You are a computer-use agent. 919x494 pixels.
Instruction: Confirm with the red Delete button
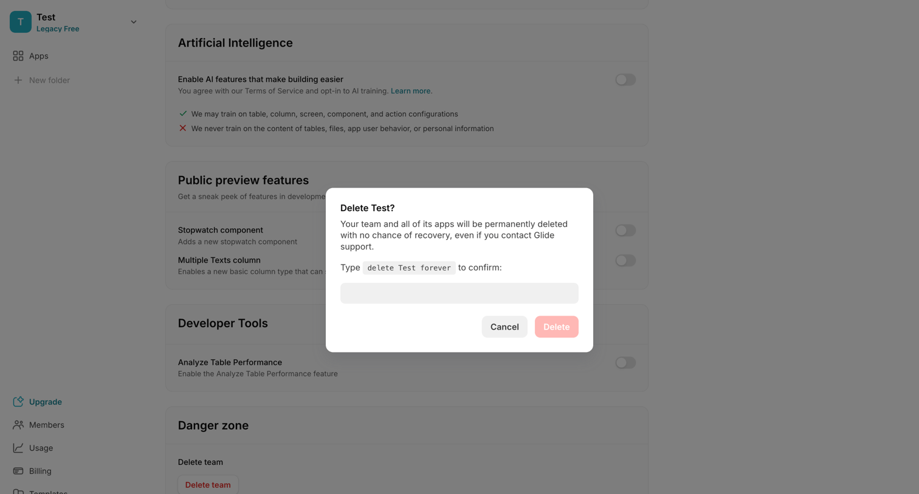(x=557, y=327)
